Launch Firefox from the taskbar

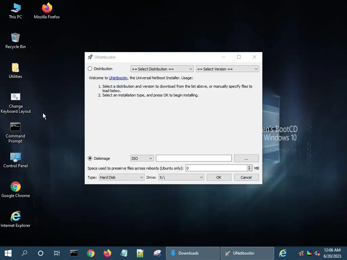(x=107, y=253)
